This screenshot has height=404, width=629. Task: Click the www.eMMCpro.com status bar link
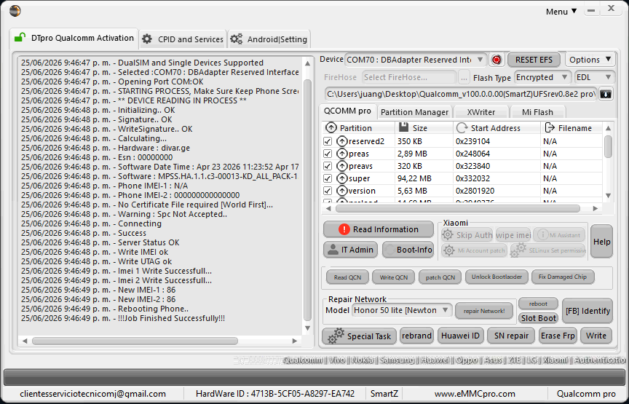475,394
